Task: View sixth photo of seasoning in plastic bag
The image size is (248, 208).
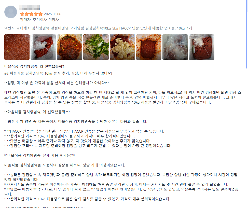Action: click(149, 47)
